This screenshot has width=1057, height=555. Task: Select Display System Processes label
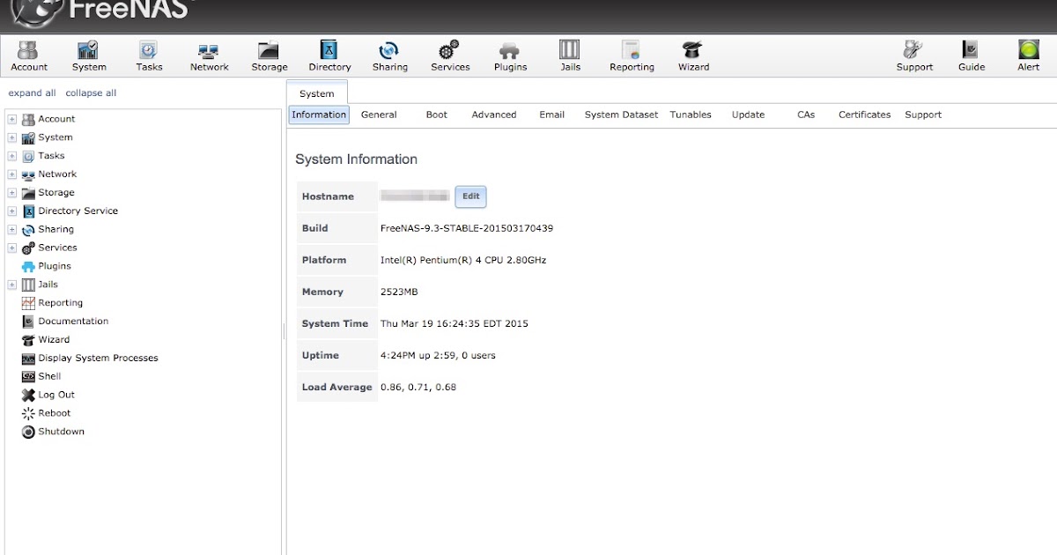tap(98, 359)
